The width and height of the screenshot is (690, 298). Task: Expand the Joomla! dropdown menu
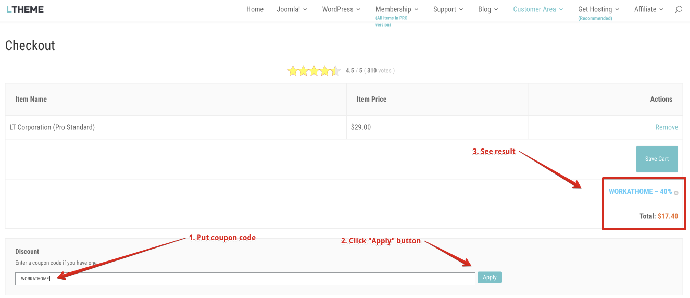[292, 9]
